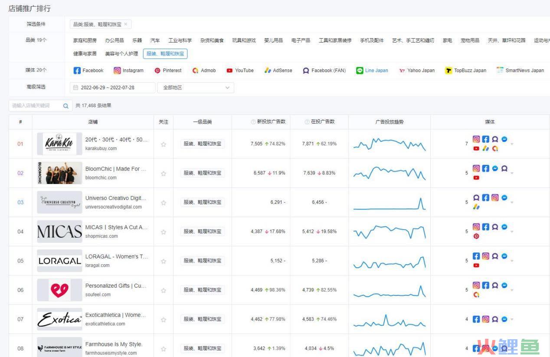Click the ad trend sparkline for MICAS
The width and height of the screenshot is (550, 357).
point(390,232)
